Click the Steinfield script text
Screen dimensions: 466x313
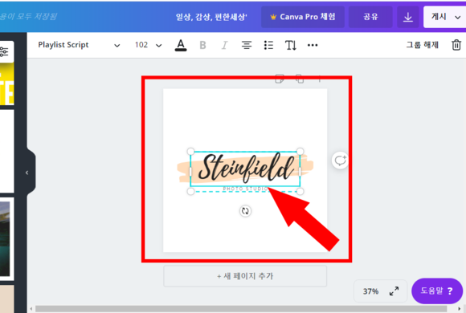(245, 169)
